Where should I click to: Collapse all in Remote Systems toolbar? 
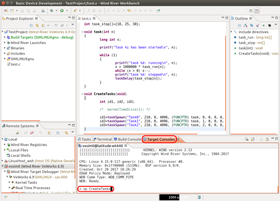tap(58, 133)
